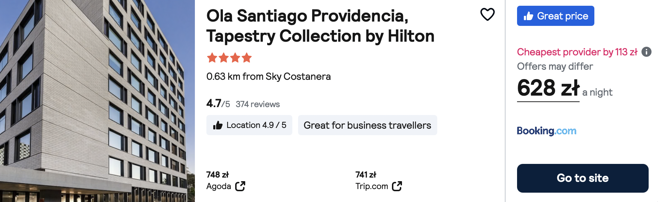Save hotel with the heart icon
This screenshot has width=658, height=202.
pos(488,14)
